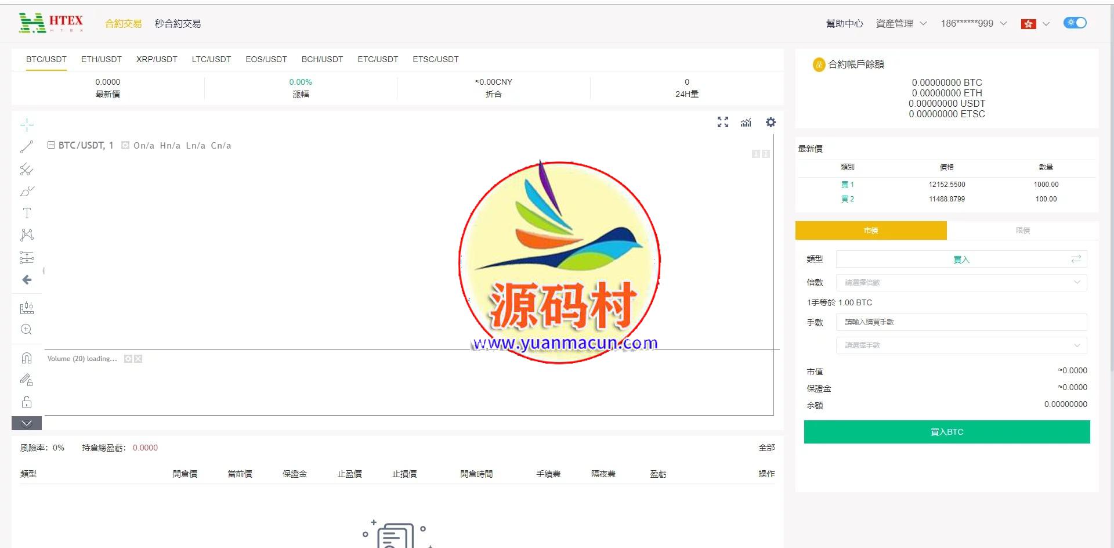Activate the magnet snap mode
Viewport: 1114px width, 548px height.
click(x=27, y=358)
